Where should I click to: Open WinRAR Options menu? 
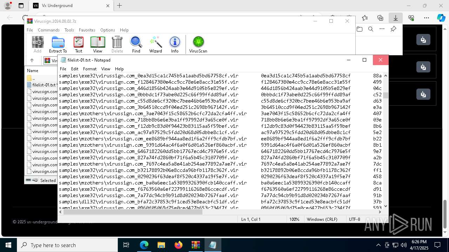108,30
